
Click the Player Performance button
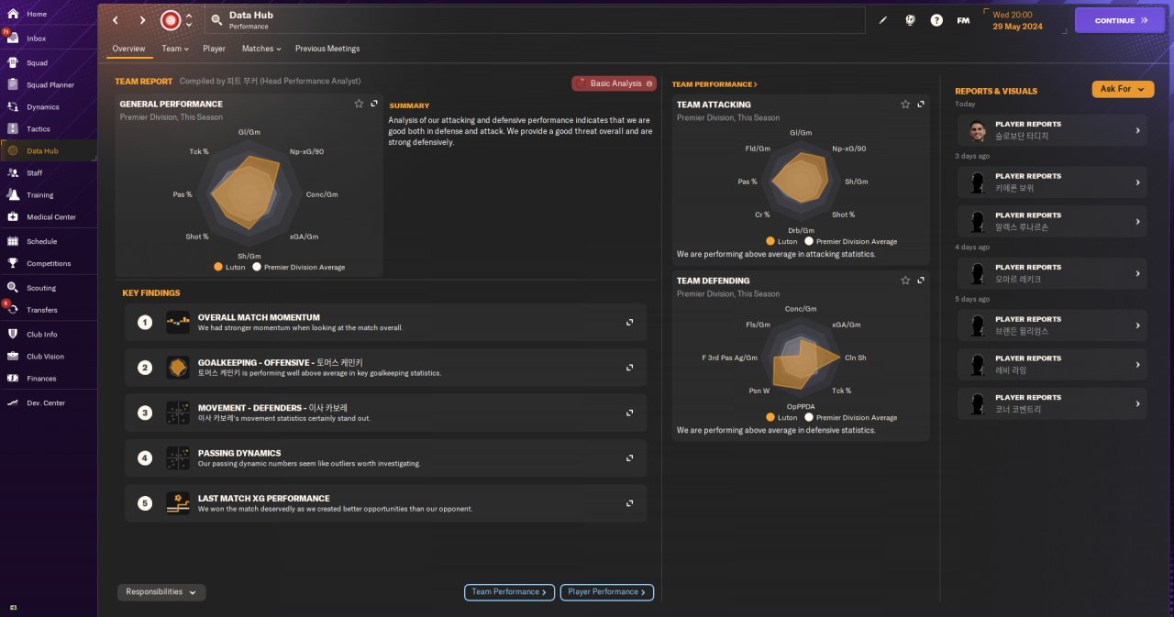point(606,592)
